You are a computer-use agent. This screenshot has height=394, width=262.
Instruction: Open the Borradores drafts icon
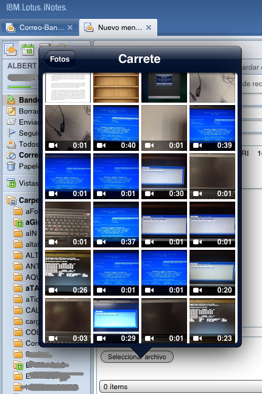click(x=11, y=111)
